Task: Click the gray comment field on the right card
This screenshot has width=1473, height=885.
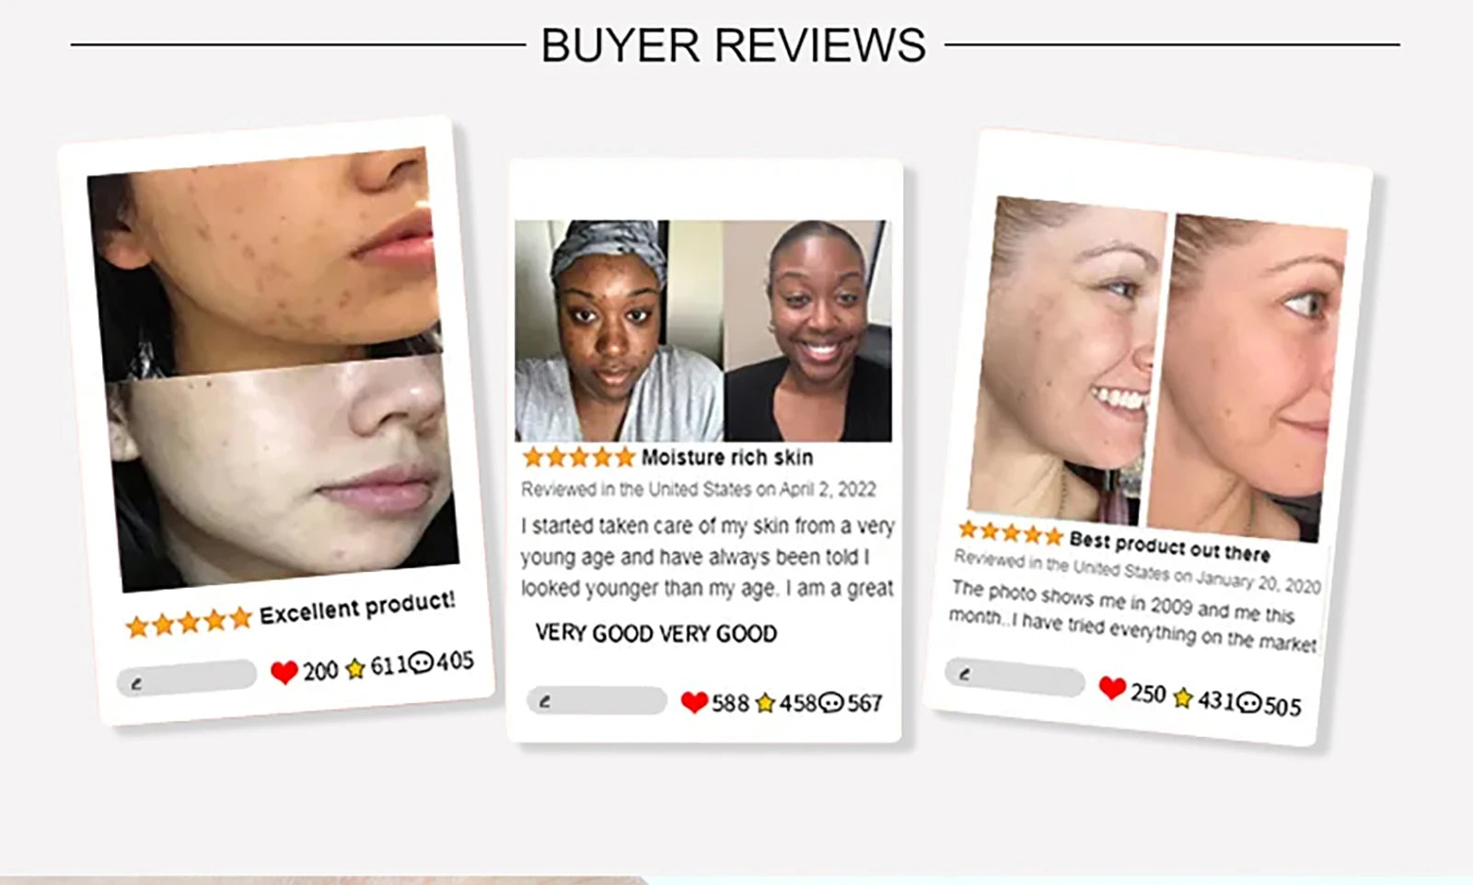Action: point(1015,678)
